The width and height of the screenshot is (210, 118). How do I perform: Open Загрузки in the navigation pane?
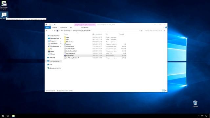pos(53,41)
